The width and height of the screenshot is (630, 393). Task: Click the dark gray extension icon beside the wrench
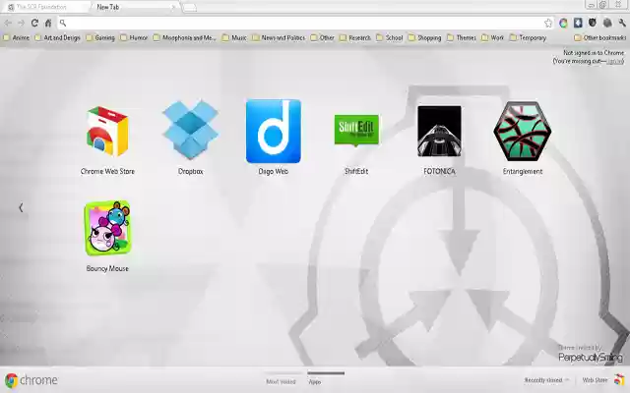click(x=607, y=23)
